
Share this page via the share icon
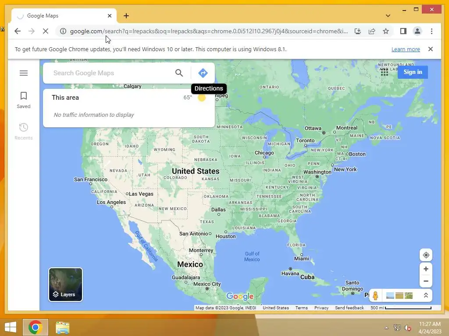(x=372, y=31)
